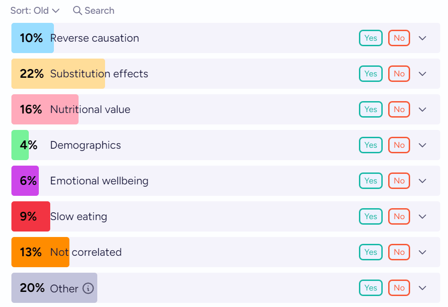Screen dimensions: 448x307
Task: Select Yes for Reverse causation
Action: click(x=370, y=38)
